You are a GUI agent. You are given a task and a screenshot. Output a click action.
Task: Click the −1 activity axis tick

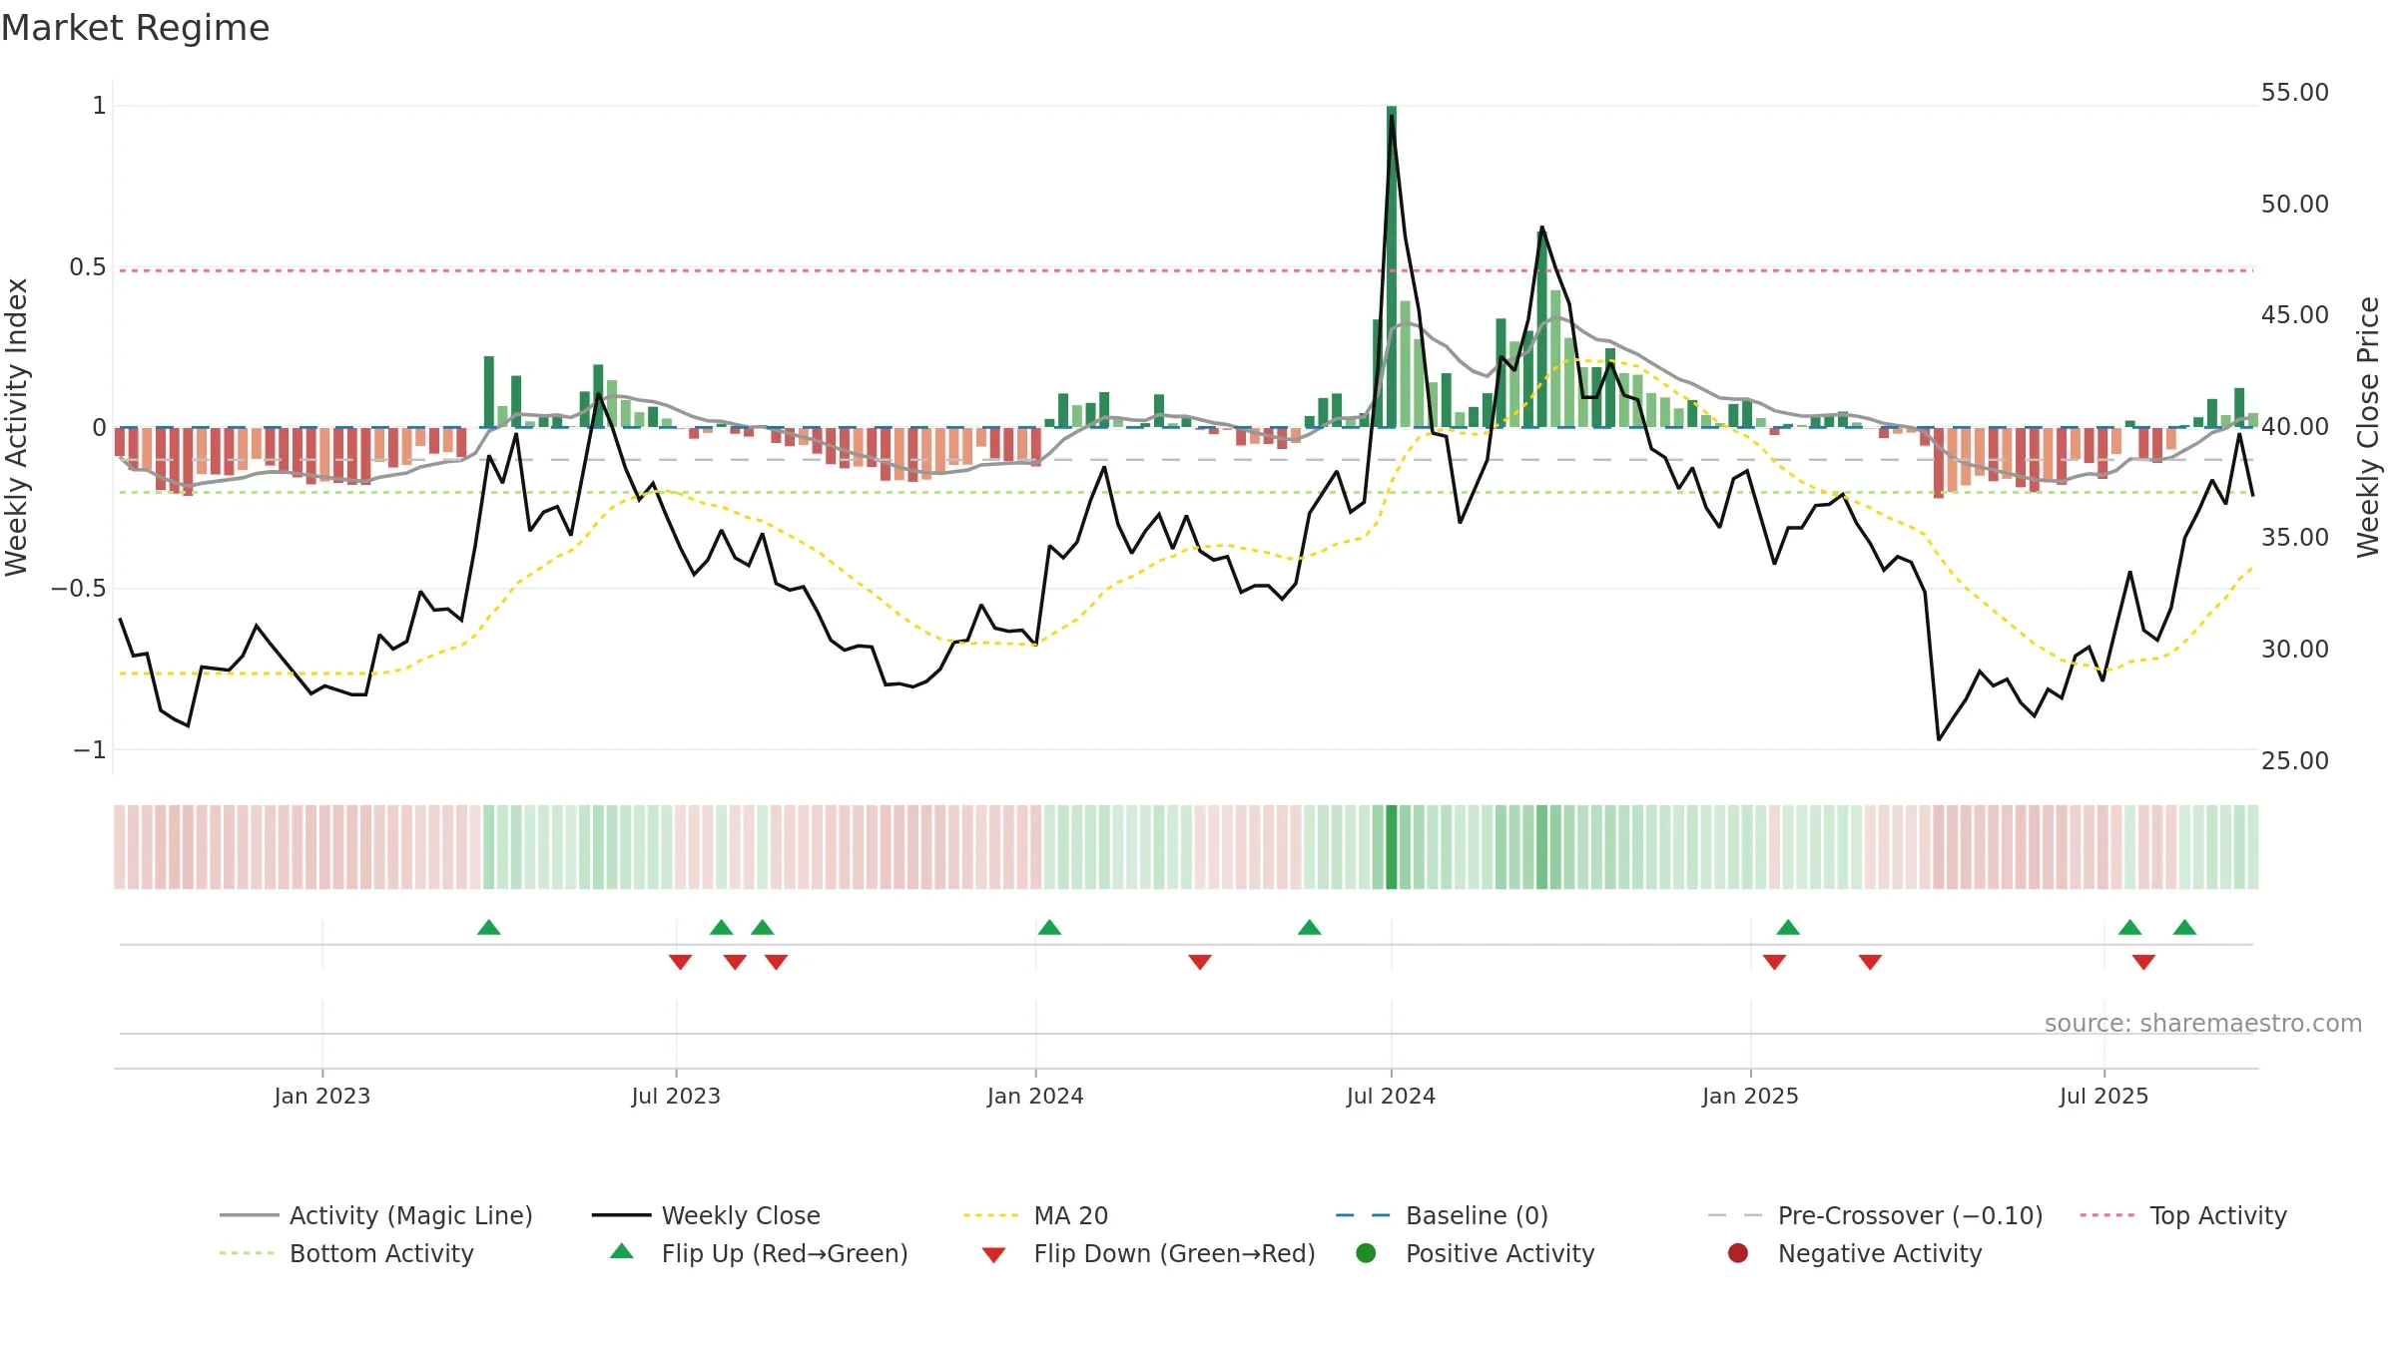90,750
